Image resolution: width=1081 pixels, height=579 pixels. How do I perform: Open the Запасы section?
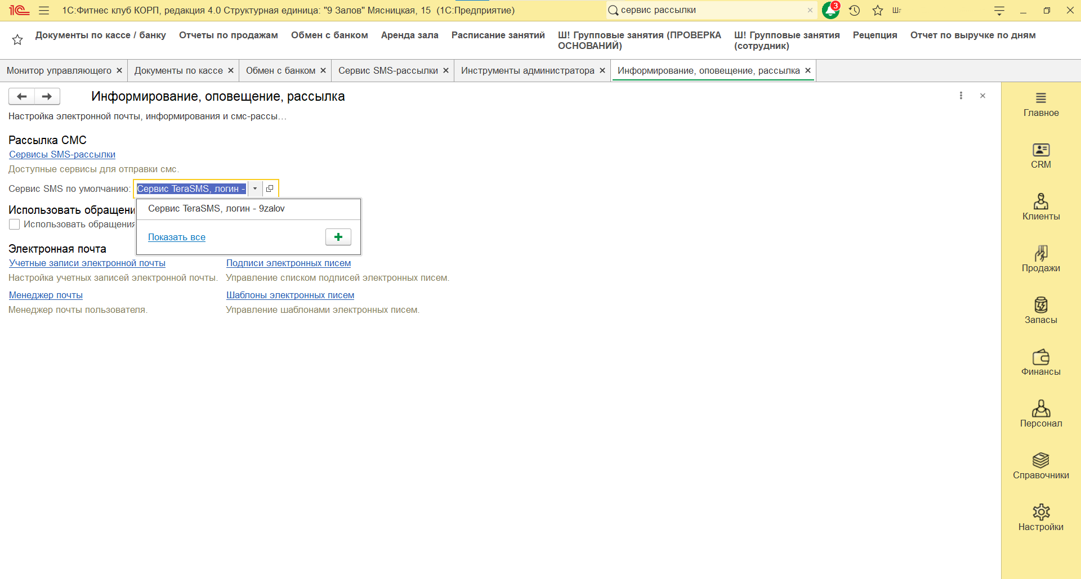tap(1040, 311)
